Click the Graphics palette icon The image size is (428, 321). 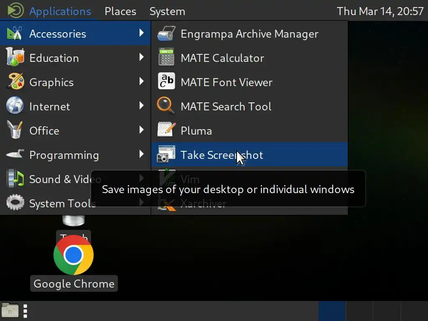pyautogui.click(x=15, y=82)
